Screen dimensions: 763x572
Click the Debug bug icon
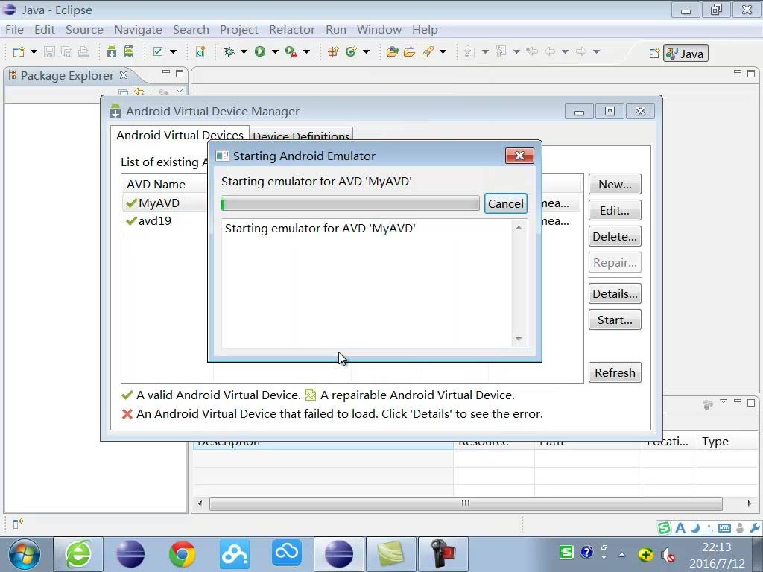(x=229, y=51)
